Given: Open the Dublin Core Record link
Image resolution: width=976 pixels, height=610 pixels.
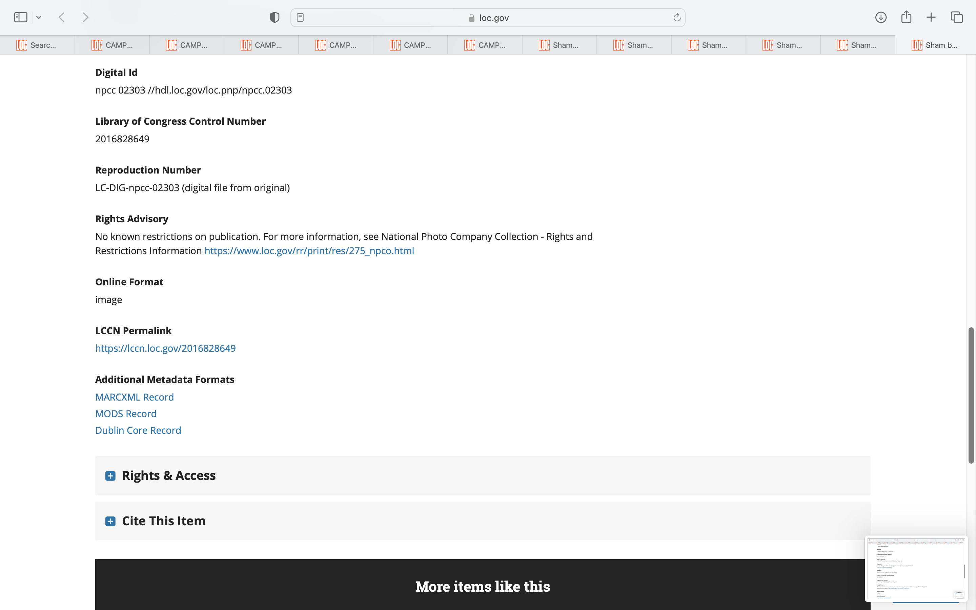Looking at the screenshot, I should (138, 430).
